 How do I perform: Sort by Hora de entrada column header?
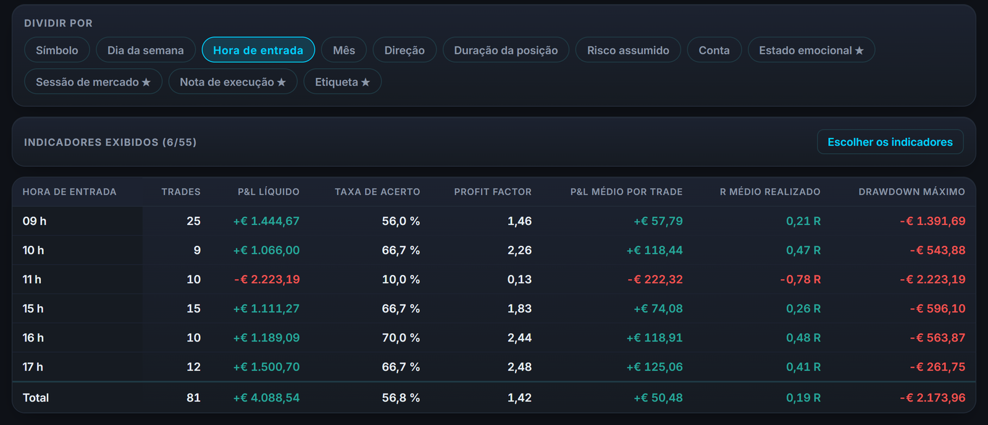coord(70,192)
